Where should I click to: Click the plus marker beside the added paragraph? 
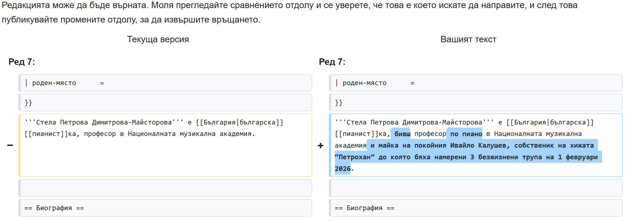321,145
